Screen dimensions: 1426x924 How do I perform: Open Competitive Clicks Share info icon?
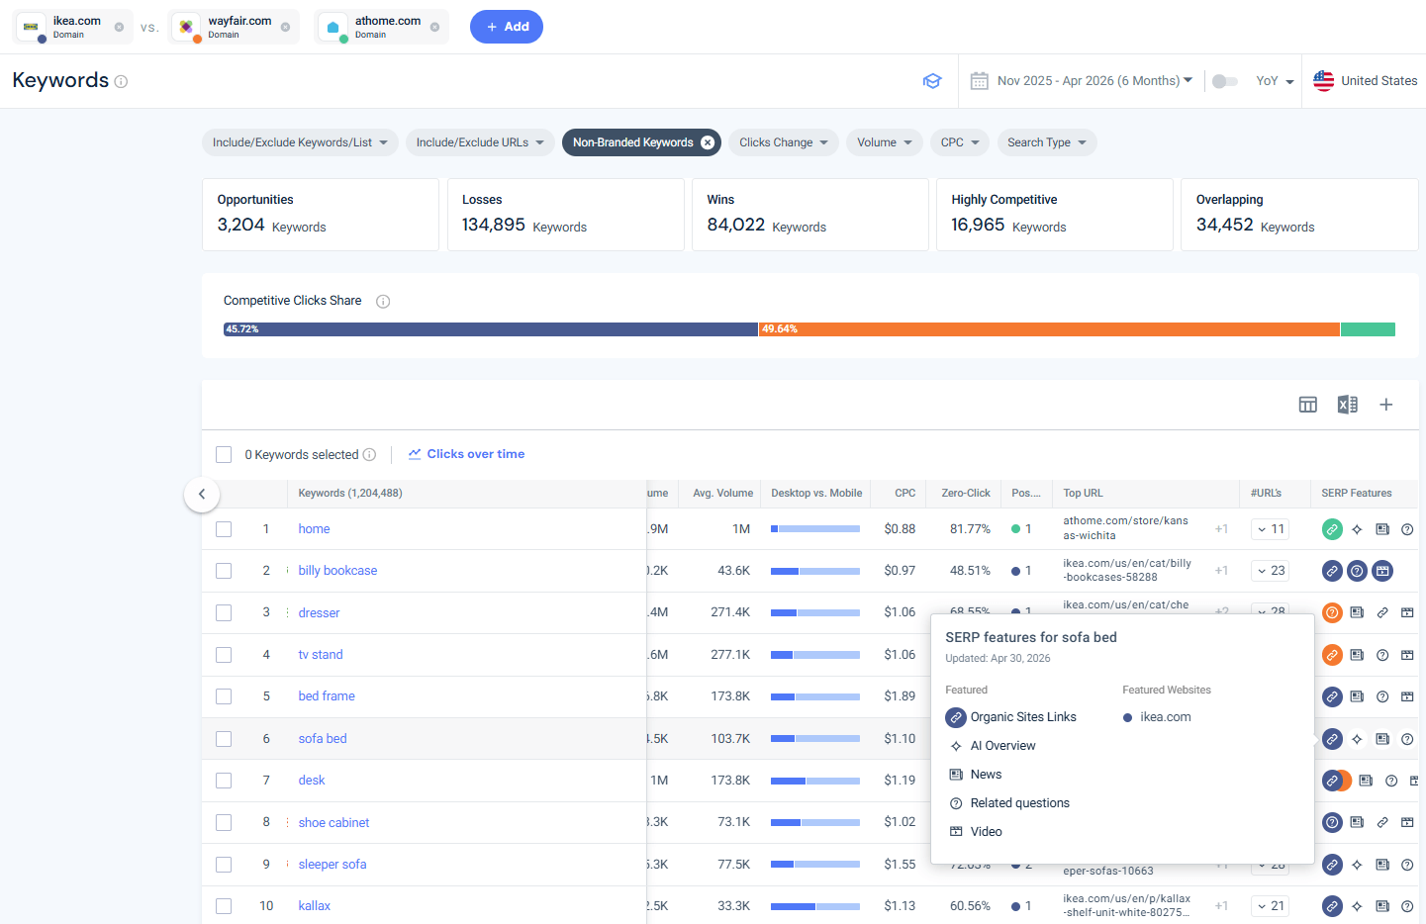click(x=383, y=302)
